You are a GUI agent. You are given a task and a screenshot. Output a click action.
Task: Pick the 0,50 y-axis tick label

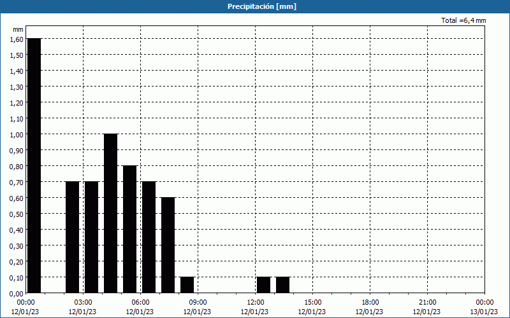pos(17,214)
